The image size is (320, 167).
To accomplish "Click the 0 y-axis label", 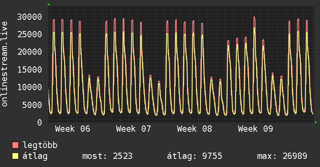I will pyautogui.click(x=40, y=123).
